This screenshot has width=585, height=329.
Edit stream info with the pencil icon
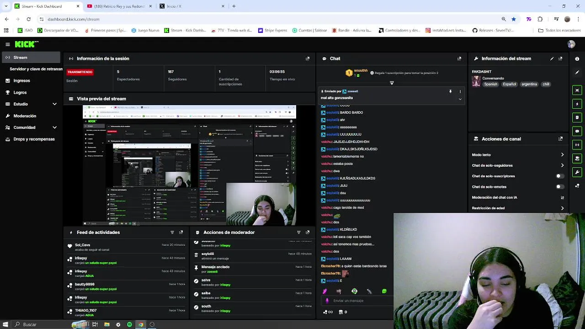coord(552,58)
